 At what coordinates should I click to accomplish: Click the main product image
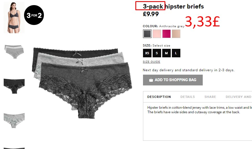(x=82, y=83)
